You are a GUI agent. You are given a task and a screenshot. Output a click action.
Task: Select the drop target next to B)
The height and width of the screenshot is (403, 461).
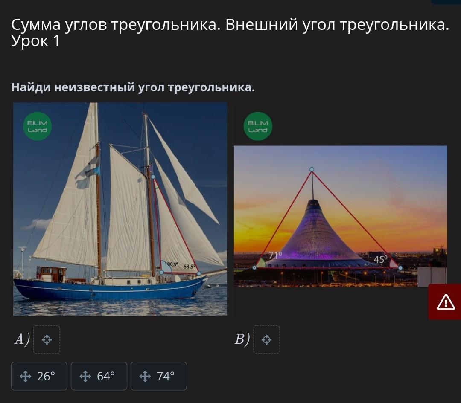pyautogui.click(x=266, y=339)
